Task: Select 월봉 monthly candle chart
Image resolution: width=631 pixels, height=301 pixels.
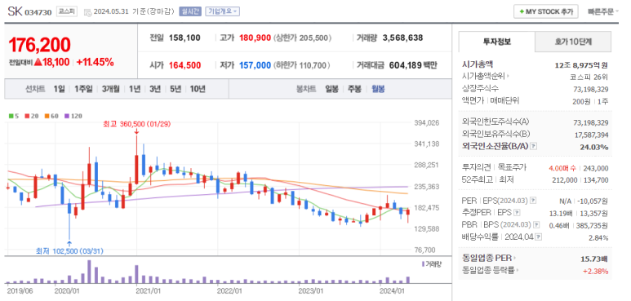Action: pyautogui.click(x=378, y=89)
